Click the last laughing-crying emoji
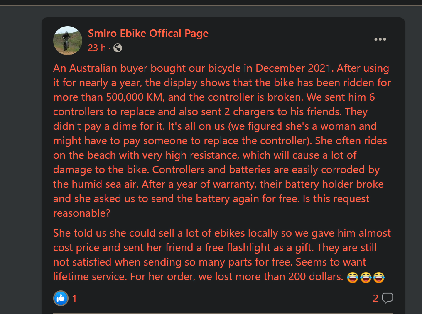422x314 pixels. 379,277
